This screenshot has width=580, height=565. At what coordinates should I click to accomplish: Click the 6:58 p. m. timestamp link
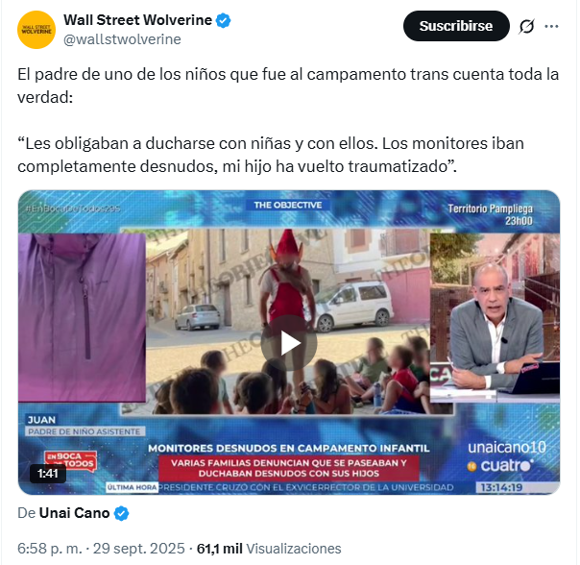(50, 549)
